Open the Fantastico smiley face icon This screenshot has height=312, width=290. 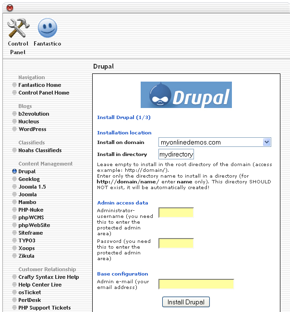[x=48, y=28]
